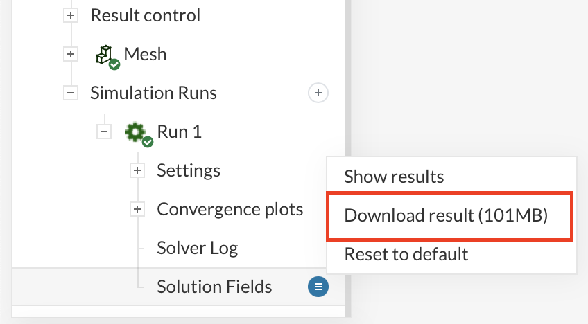
Task: Select the Settings label under Run 1
Action: (x=189, y=170)
